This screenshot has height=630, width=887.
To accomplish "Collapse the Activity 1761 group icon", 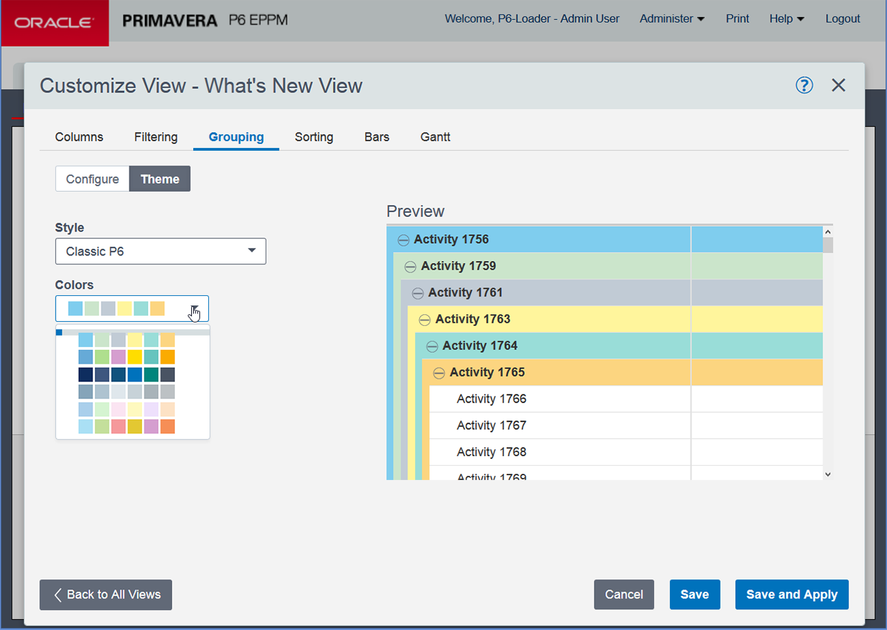I will pyautogui.click(x=418, y=293).
